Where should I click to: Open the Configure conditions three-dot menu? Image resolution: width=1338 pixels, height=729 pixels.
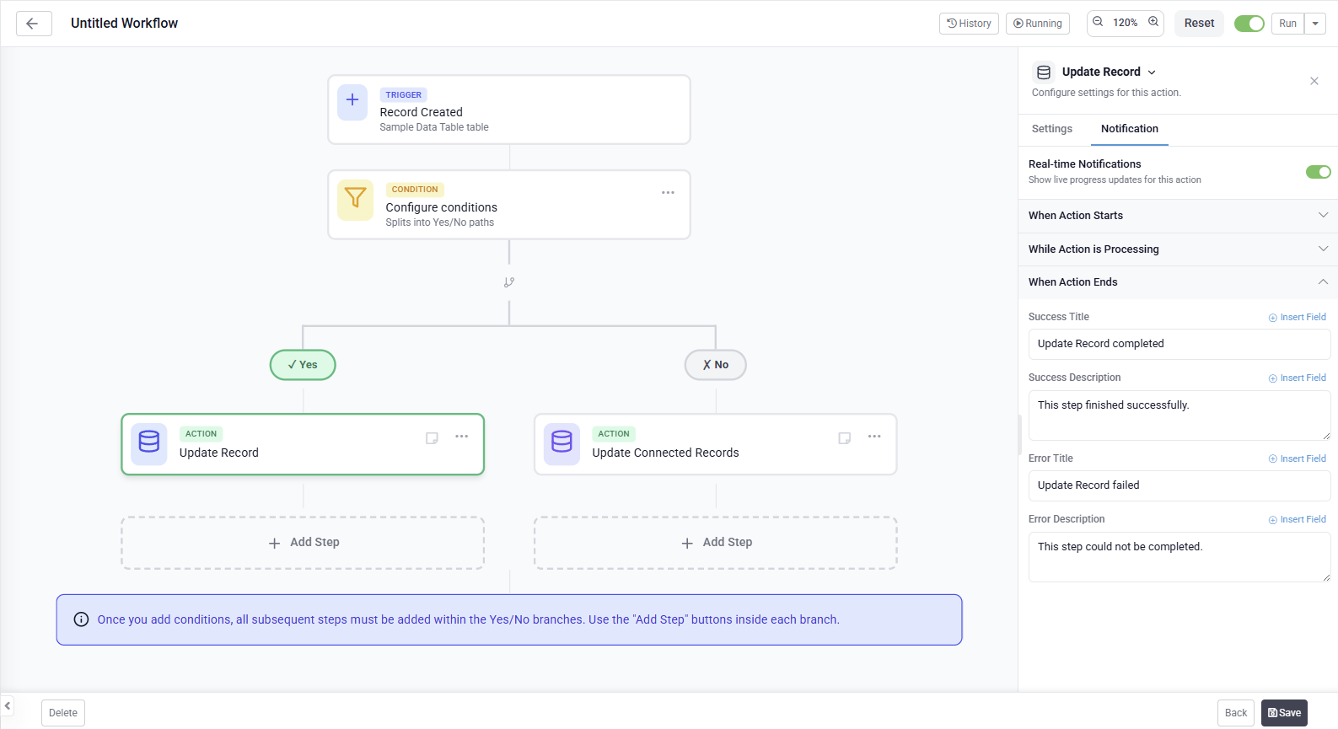coord(668,193)
